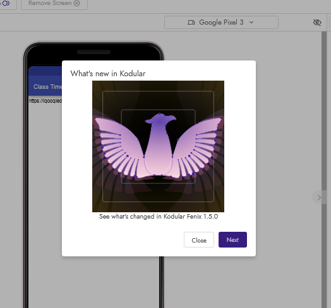Open the Google Pixel 3 device dropdown

click(221, 22)
